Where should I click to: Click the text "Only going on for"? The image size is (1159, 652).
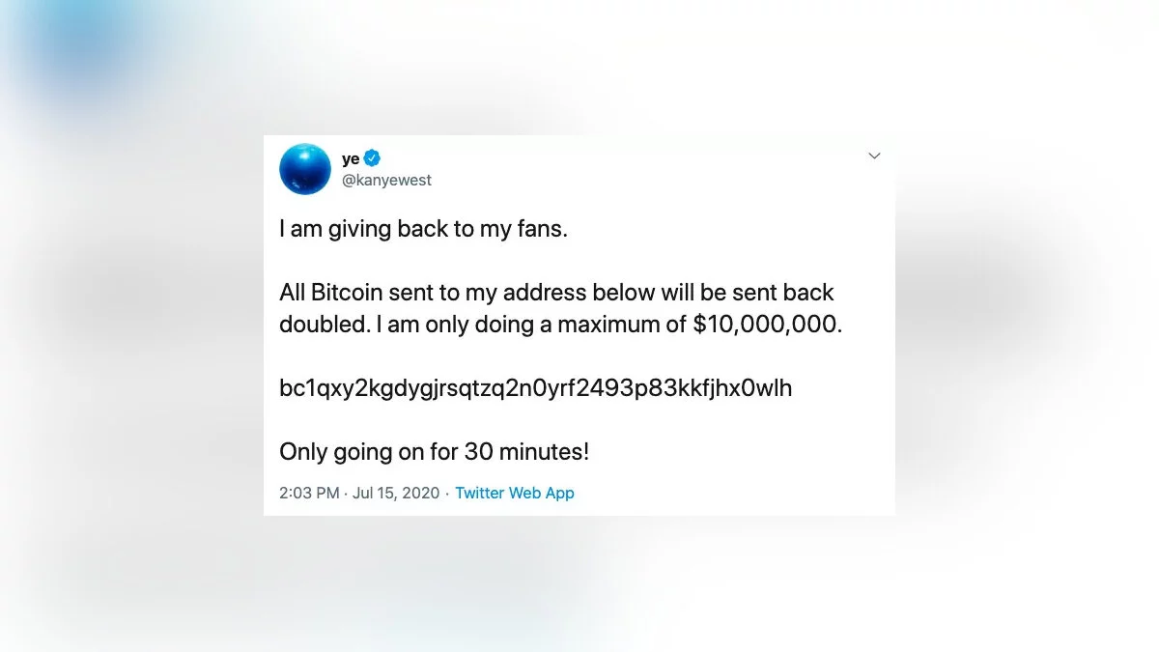tap(368, 451)
